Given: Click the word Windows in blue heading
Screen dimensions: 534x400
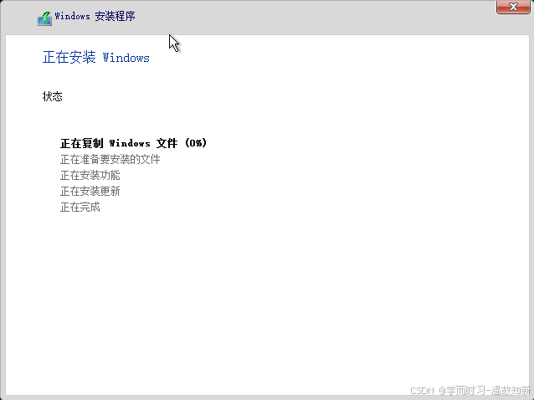Looking at the screenshot, I should [126, 58].
